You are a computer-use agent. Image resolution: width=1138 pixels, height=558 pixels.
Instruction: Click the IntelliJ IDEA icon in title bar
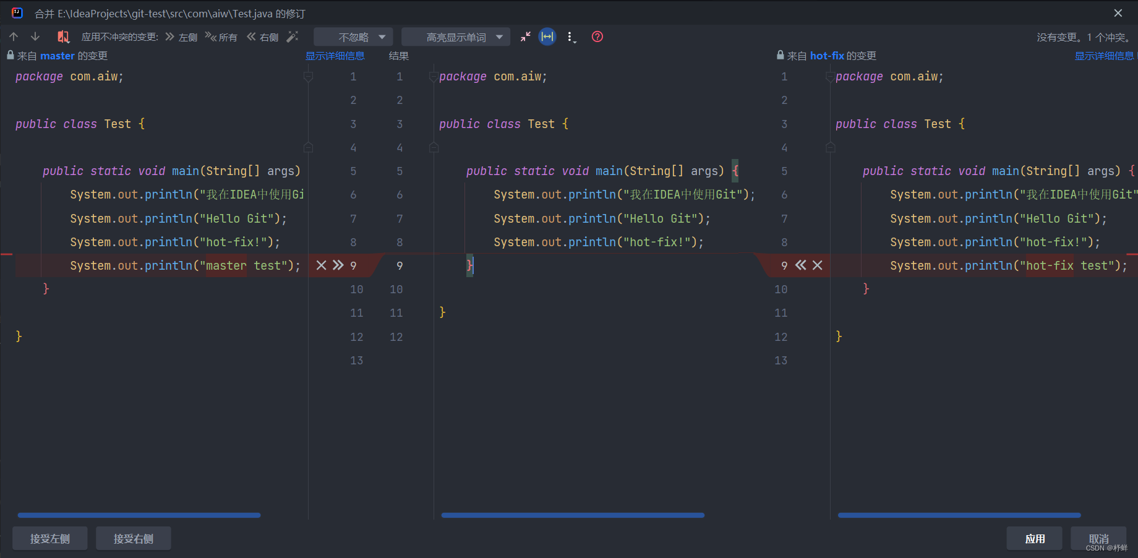pyautogui.click(x=17, y=13)
